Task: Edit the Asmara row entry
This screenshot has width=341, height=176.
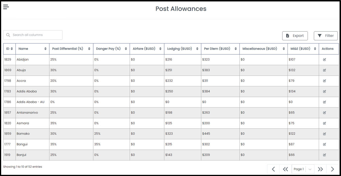Action: (324, 123)
